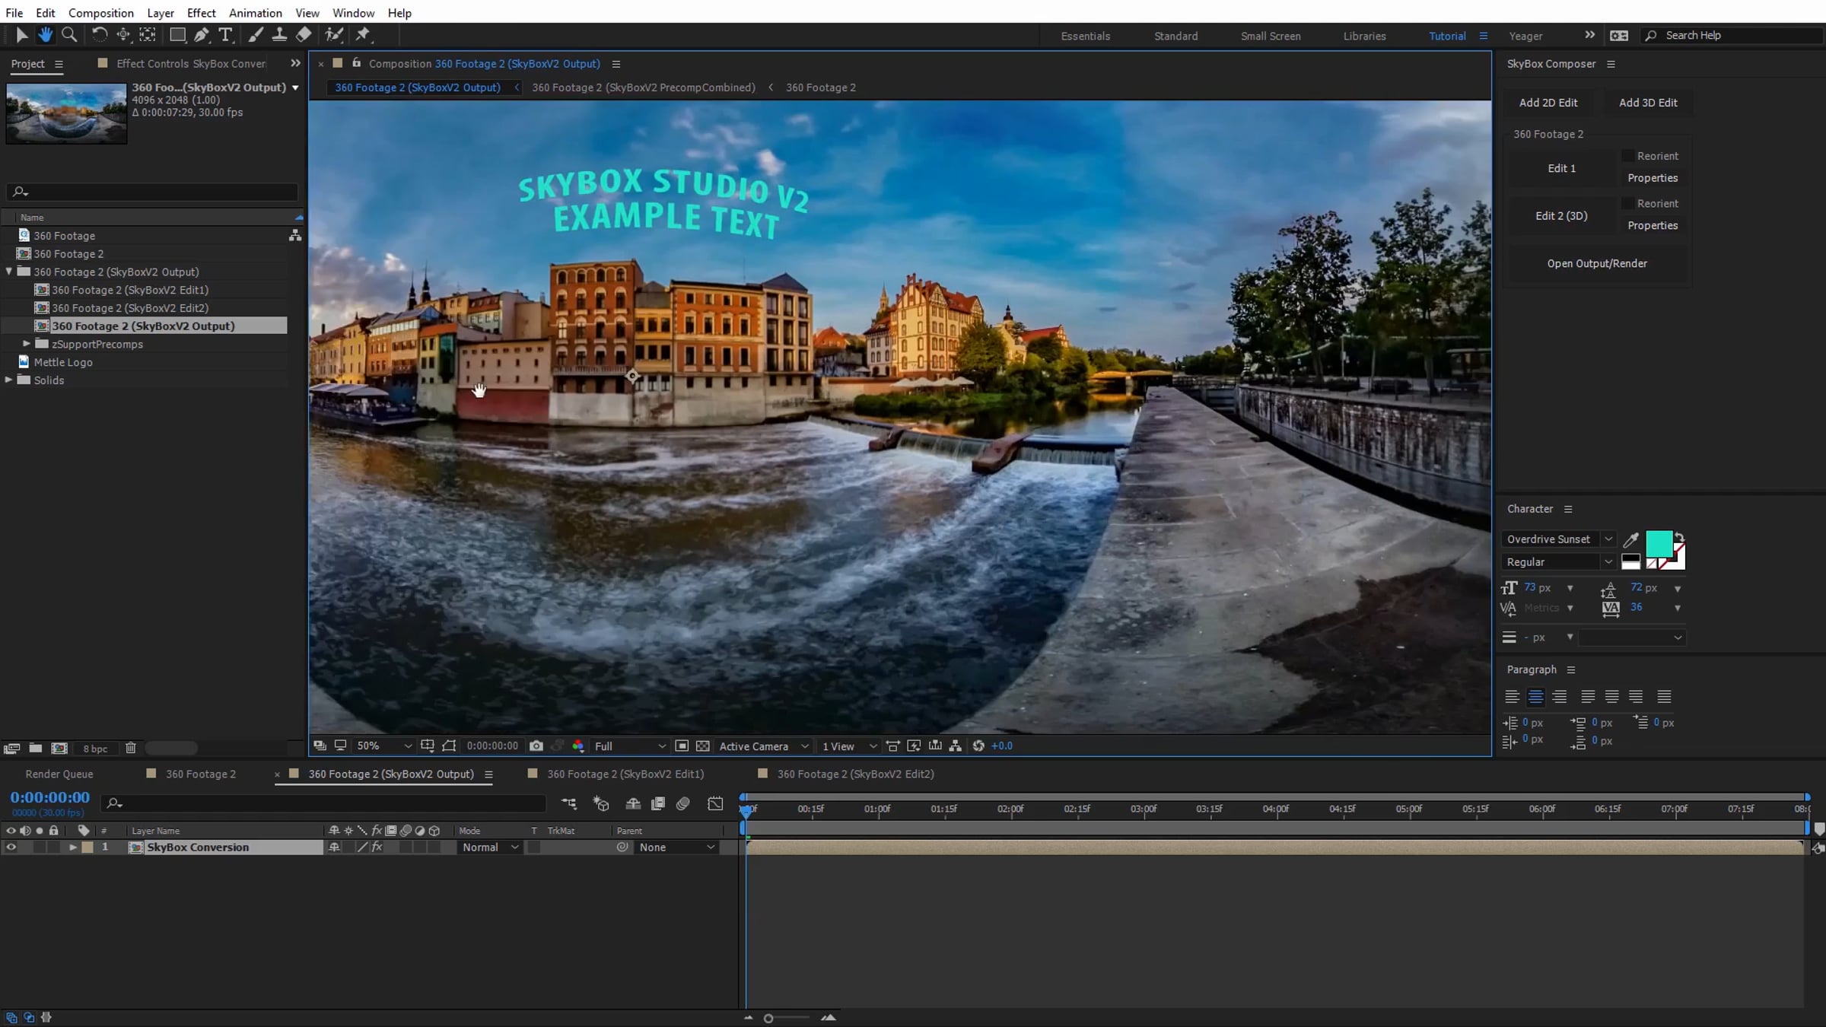Switch to the Render Queue tab
1826x1027 pixels.
point(59,774)
